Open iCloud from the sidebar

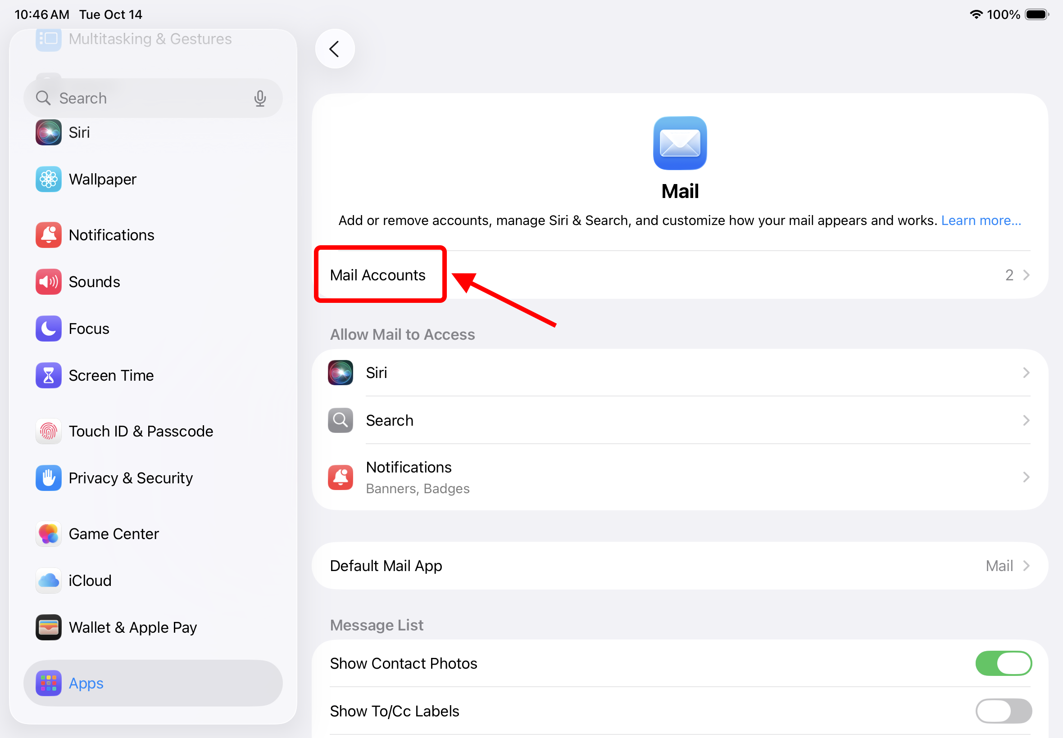(90, 580)
